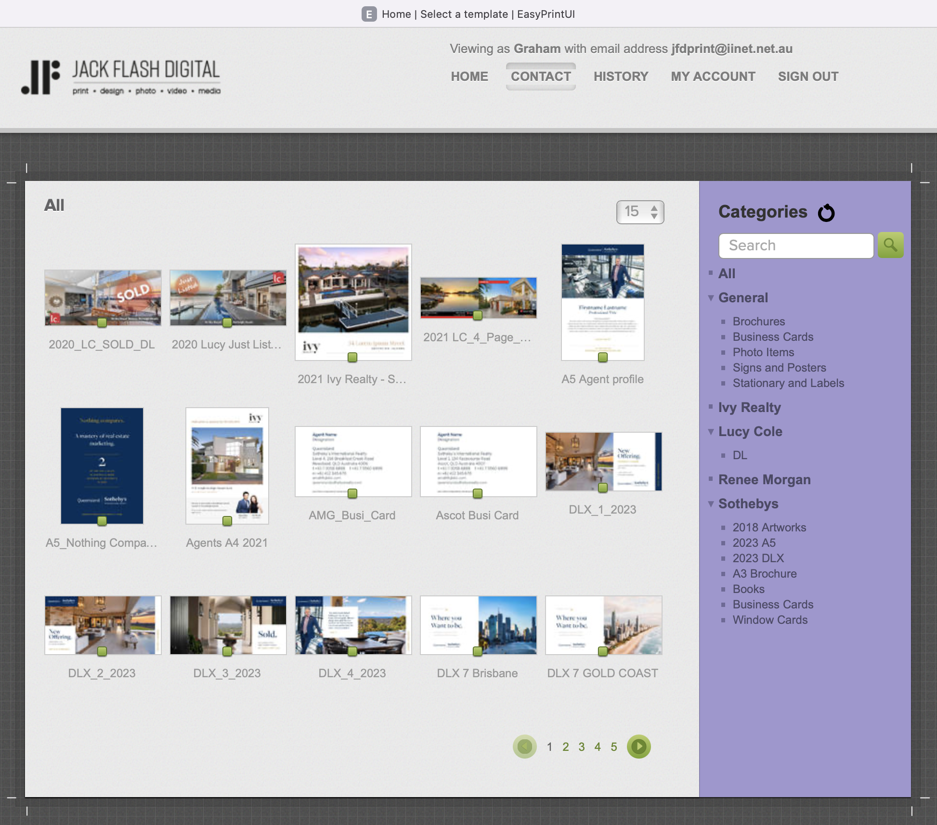Open the DLX 7 GOLD COAST thumbnail
The height and width of the screenshot is (825, 937).
tap(603, 625)
